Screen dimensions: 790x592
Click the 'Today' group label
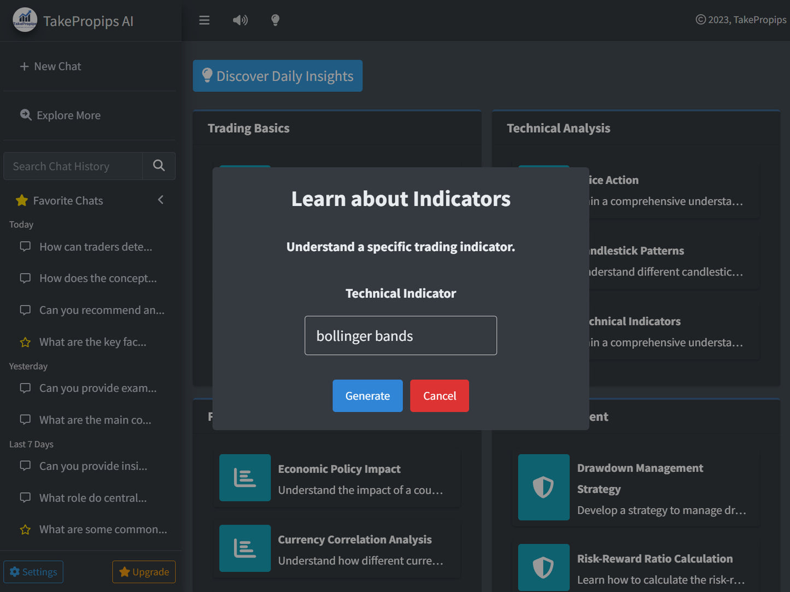[x=21, y=225]
